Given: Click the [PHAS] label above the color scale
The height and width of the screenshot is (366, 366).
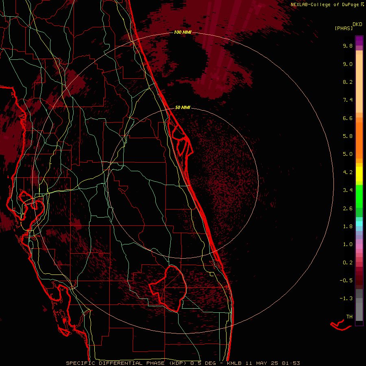Looking at the screenshot, I should point(344,28).
